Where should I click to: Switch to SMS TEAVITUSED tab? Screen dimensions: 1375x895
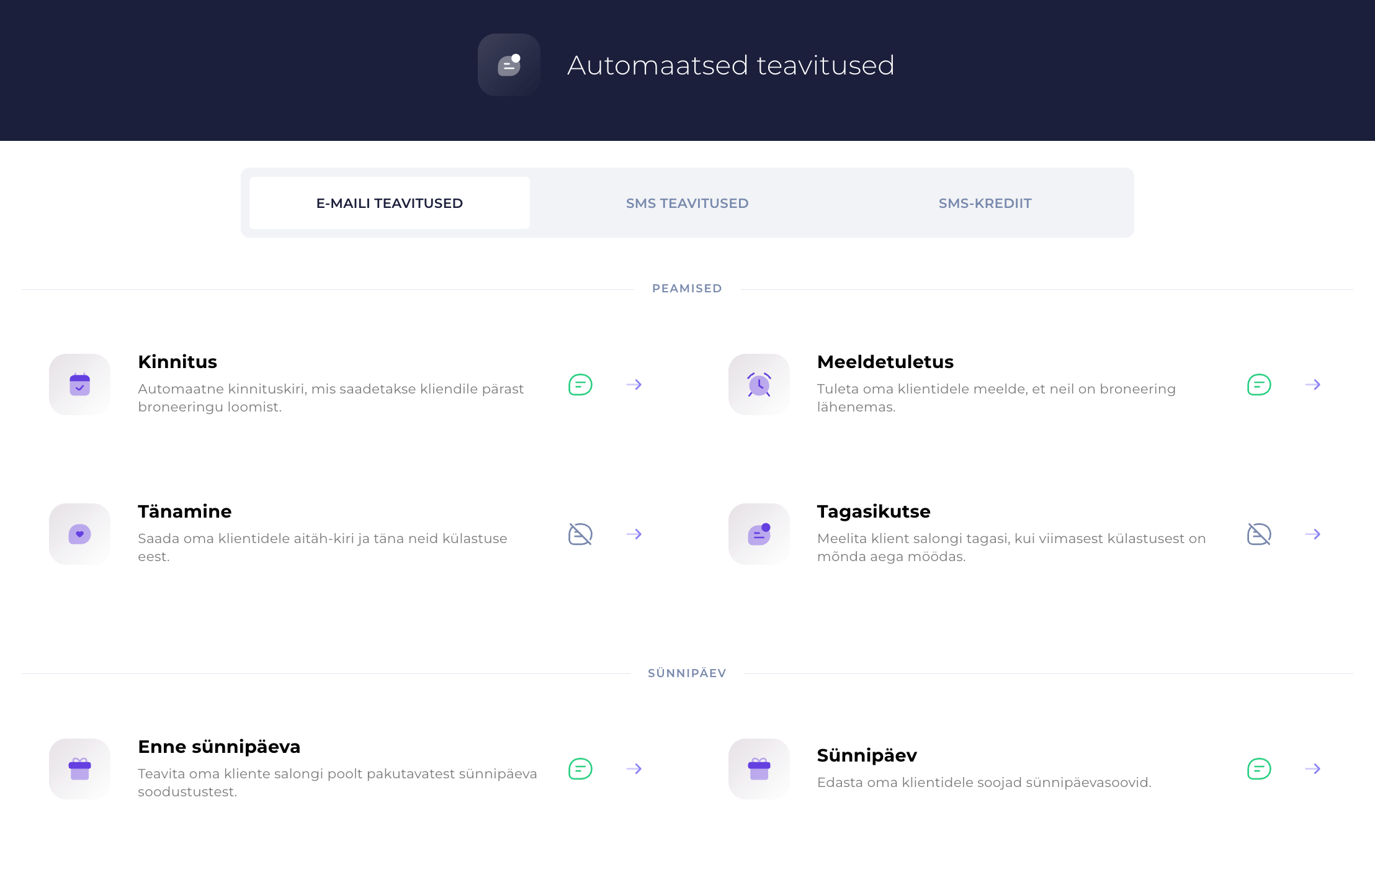pyautogui.click(x=687, y=204)
